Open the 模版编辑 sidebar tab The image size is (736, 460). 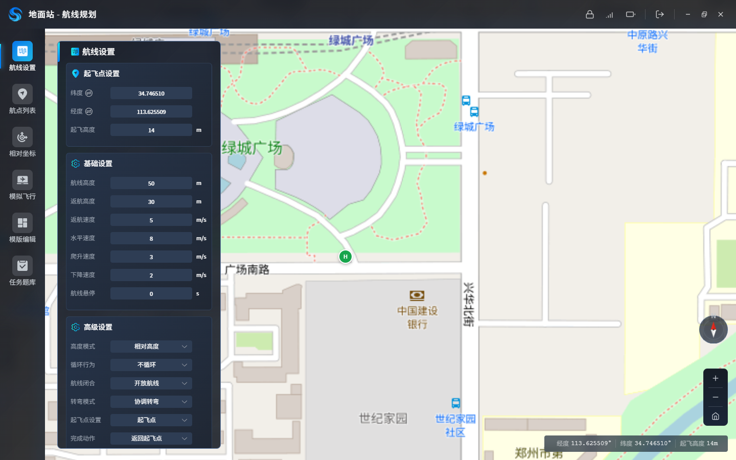pos(22,228)
